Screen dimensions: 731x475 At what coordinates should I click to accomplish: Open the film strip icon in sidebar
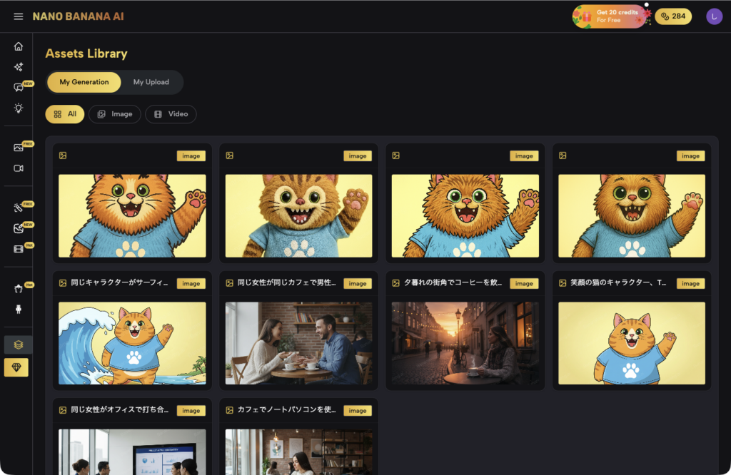coord(19,249)
